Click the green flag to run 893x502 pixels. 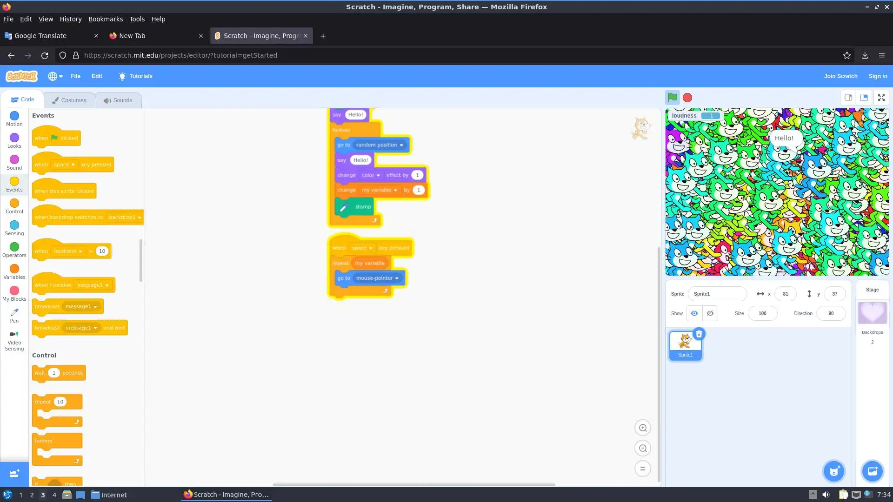pos(672,98)
